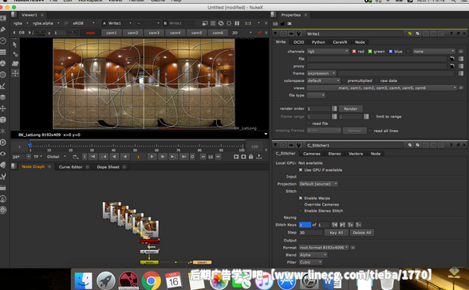
Task: Open the Vectors tab of C_Stitcher1
Action: tap(356, 154)
